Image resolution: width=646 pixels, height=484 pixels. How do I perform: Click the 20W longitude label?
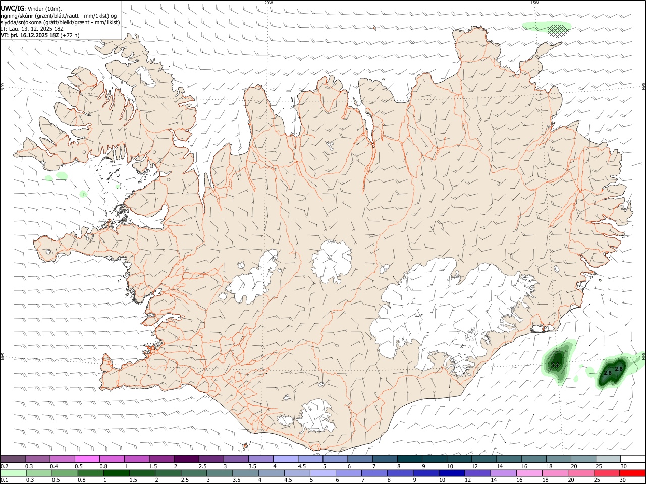pyautogui.click(x=268, y=3)
